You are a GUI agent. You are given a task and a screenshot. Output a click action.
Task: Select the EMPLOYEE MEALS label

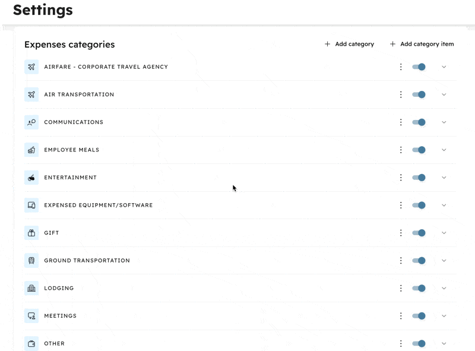tap(71, 150)
